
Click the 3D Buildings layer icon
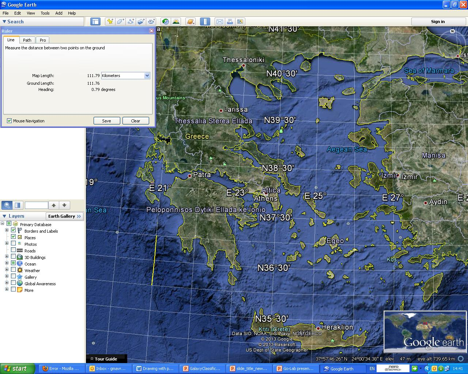20,257
